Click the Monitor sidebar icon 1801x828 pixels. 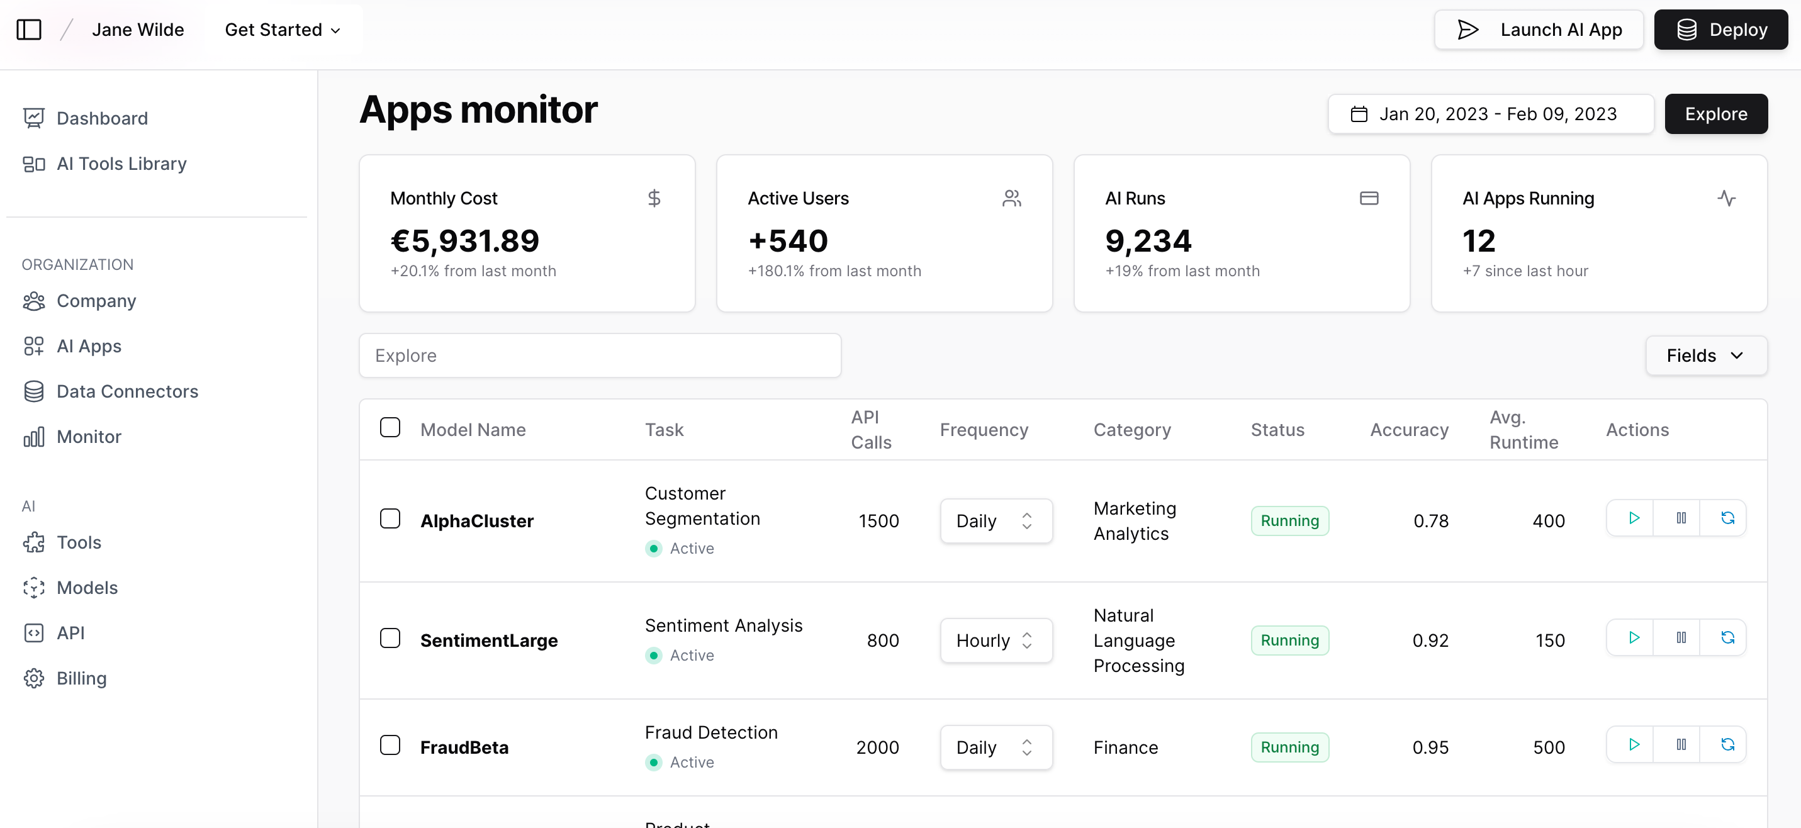[33, 435]
